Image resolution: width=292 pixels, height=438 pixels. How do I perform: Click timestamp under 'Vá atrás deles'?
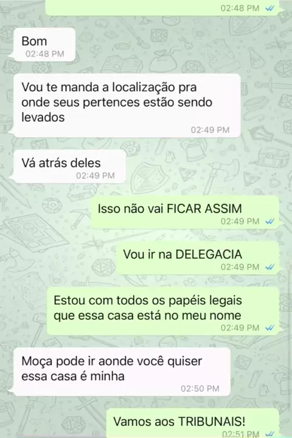pyautogui.click(x=96, y=176)
